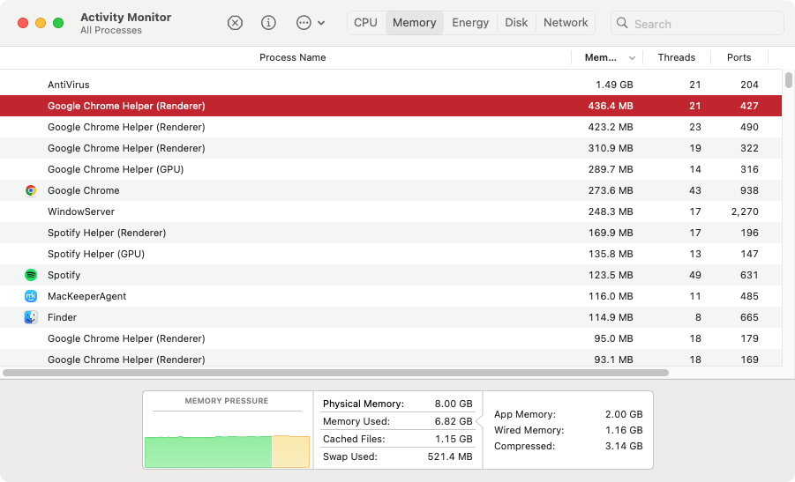This screenshot has width=795, height=482.
Task: Click the stop process X icon
Action: pos(235,23)
